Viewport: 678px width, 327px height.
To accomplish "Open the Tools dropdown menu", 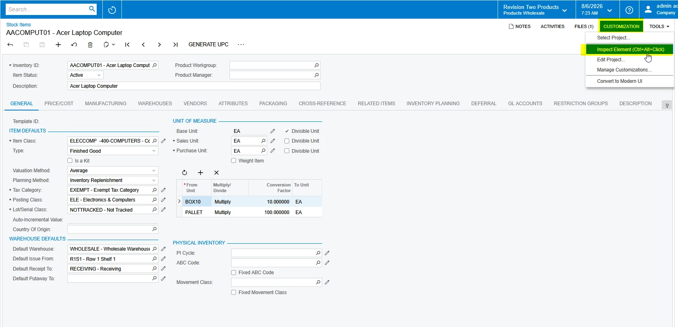I will (x=659, y=26).
